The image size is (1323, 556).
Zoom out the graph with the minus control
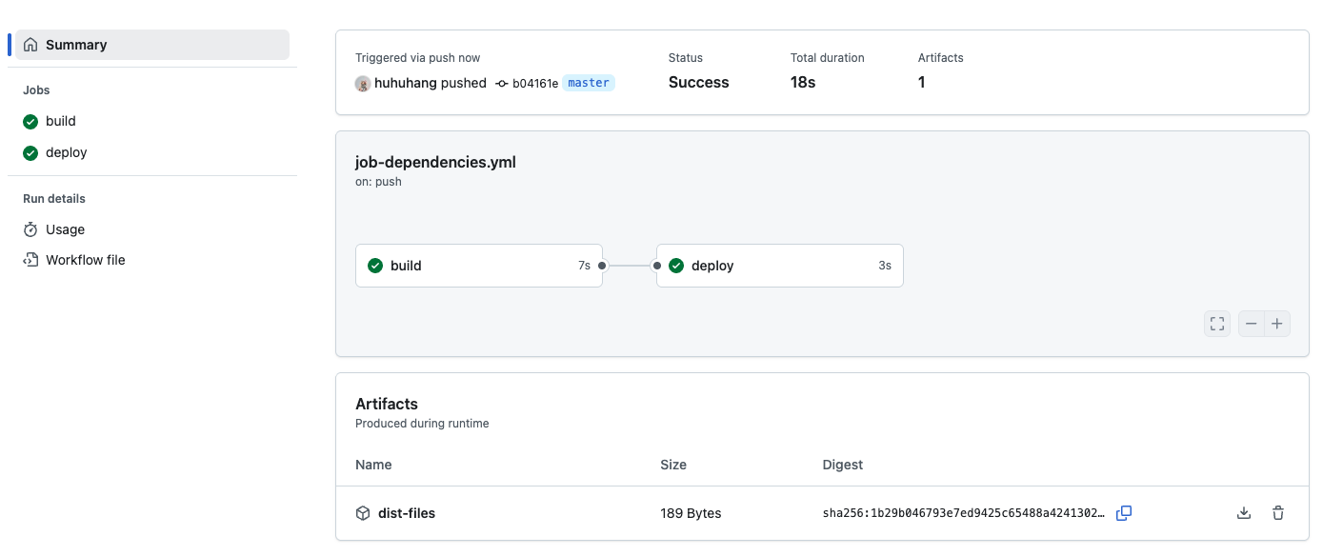click(x=1251, y=324)
